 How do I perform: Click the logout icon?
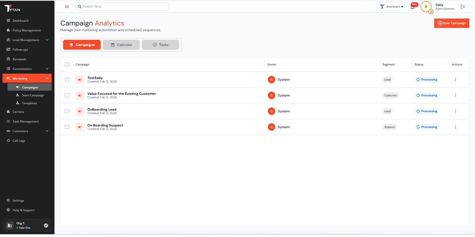(463, 7)
